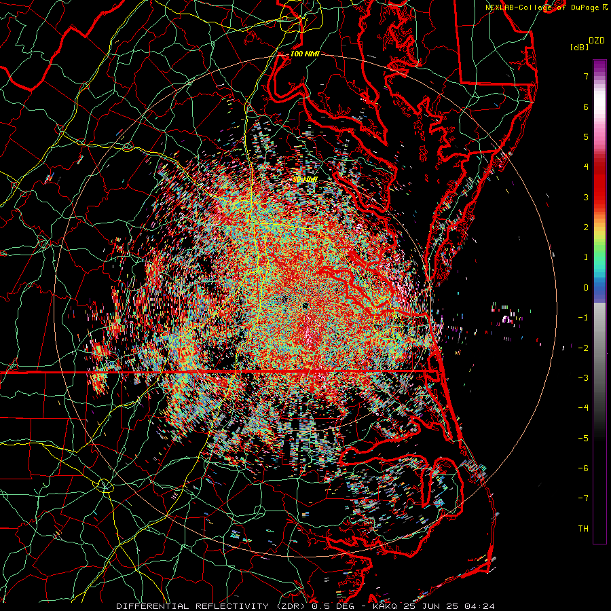Click the -5 value on color scale
The image size is (611, 611).
click(x=583, y=439)
